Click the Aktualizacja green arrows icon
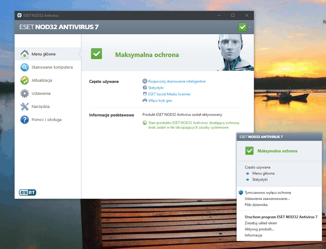Viewport: 326px width, 249px height. [25, 80]
